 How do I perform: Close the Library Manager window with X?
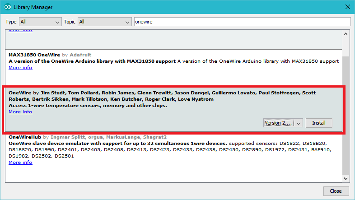tap(347, 7)
